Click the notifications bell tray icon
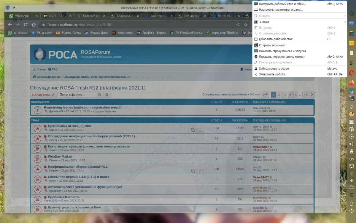This screenshot has width=356, height=223. 352,107
